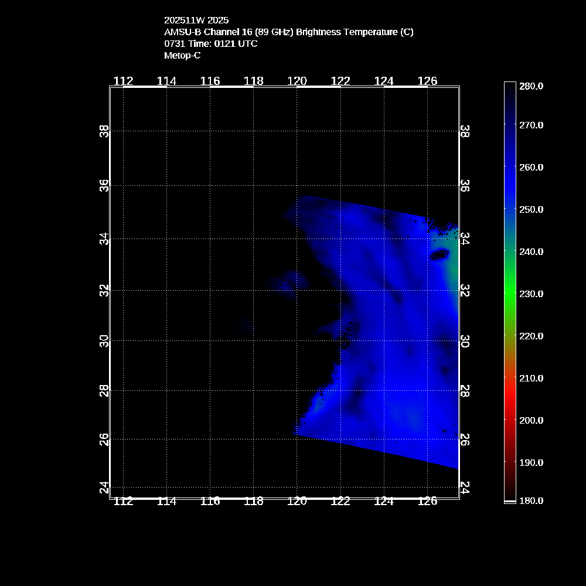Select the title "AMSU-B Channel 16 (89 GHz) Brightness Temperature (C)"

[x=288, y=32]
